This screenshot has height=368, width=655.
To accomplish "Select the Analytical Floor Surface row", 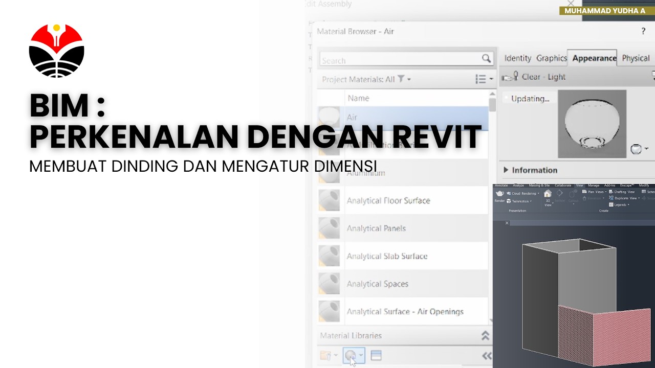I will click(x=403, y=200).
